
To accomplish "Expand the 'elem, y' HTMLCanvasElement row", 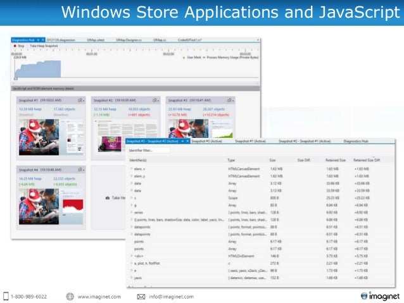I will tap(132, 176).
